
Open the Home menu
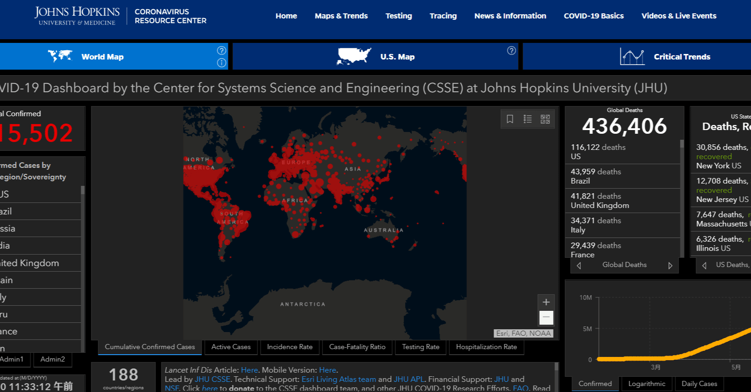(x=286, y=16)
